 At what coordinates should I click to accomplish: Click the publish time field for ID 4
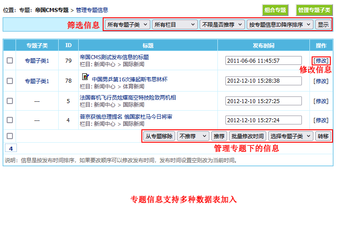click(x=263, y=120)
